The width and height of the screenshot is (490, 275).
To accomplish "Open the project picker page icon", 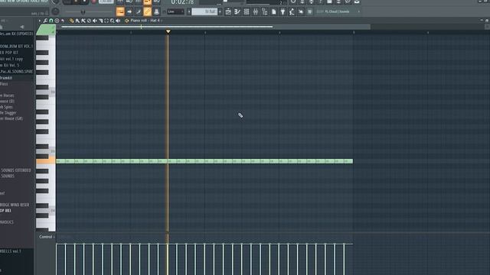I will (x=274, y=11).
